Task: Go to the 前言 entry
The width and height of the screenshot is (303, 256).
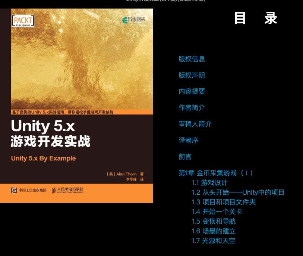Action: pyautogui.click(x=185, y=157)
